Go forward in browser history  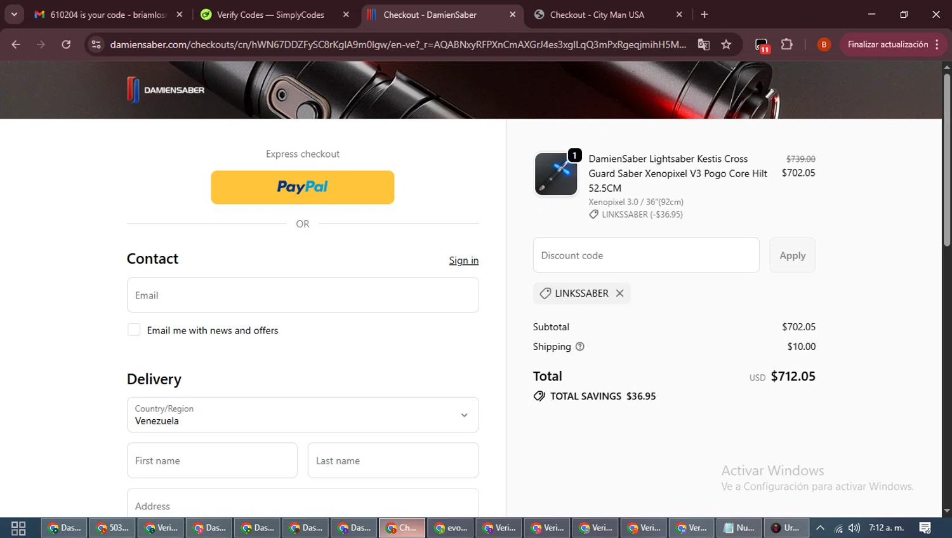click(x=41, y=44)
